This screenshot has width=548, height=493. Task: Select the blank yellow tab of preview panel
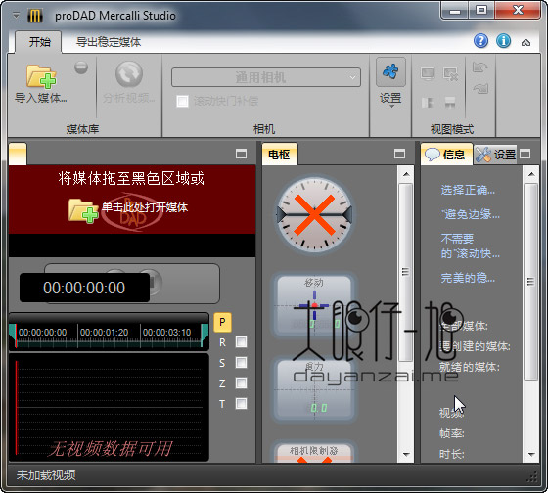(x=18, y=154)
